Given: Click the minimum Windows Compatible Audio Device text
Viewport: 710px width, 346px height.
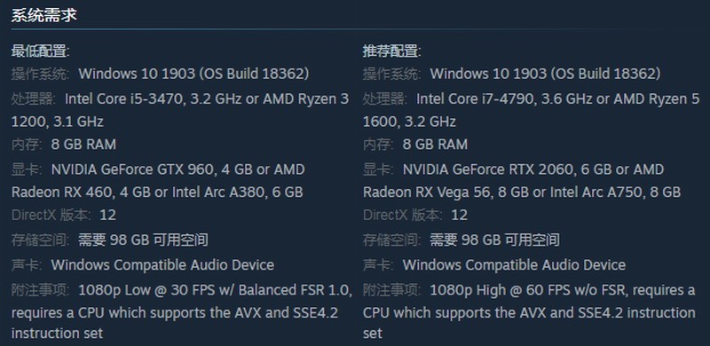Looking at the screenshot, I should [162, 265].
